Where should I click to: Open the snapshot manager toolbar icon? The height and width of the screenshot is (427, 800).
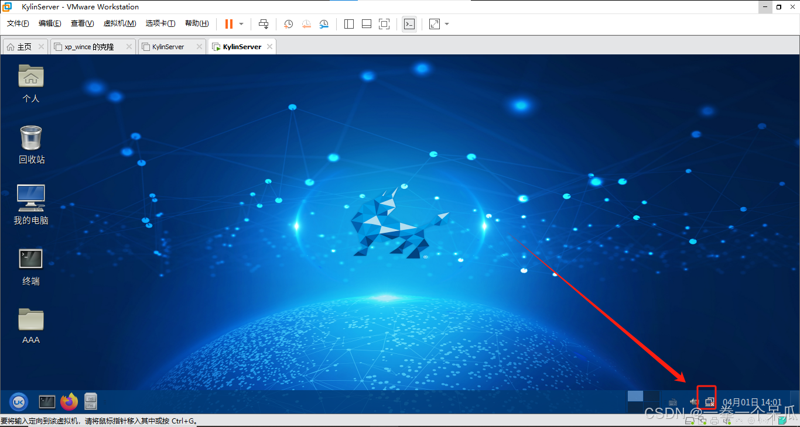pos(324,24)
